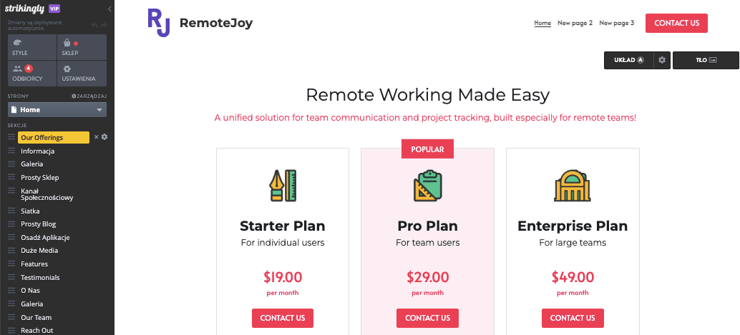Click ZARZĄDZAJ to manage pages
Image resolution: width=740 pixels, height=335 pixels.
[89, 96]
